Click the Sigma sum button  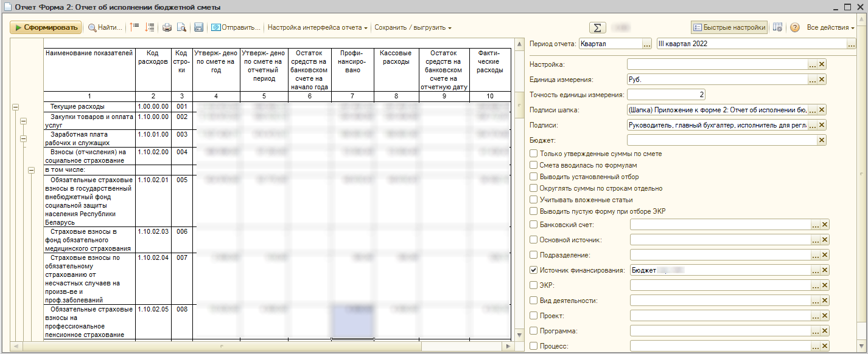598,27
